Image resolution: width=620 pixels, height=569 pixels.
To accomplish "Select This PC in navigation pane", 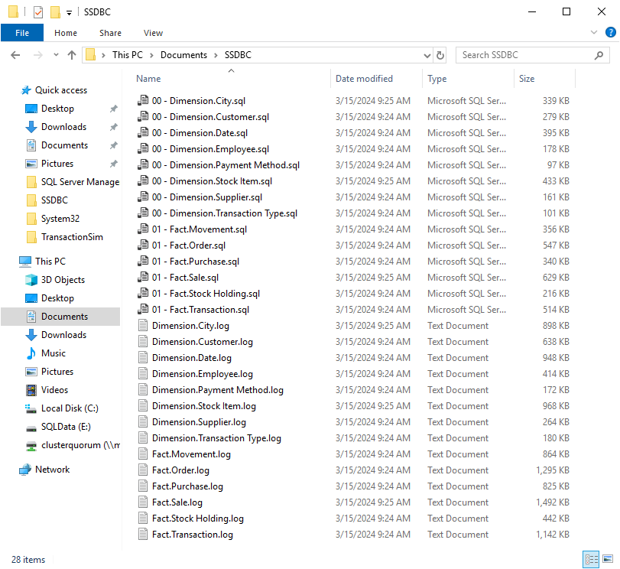I will [50, 262].
